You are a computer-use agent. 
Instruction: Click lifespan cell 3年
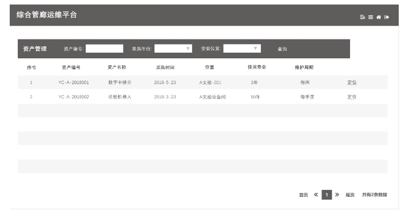[x=254, y=82]
